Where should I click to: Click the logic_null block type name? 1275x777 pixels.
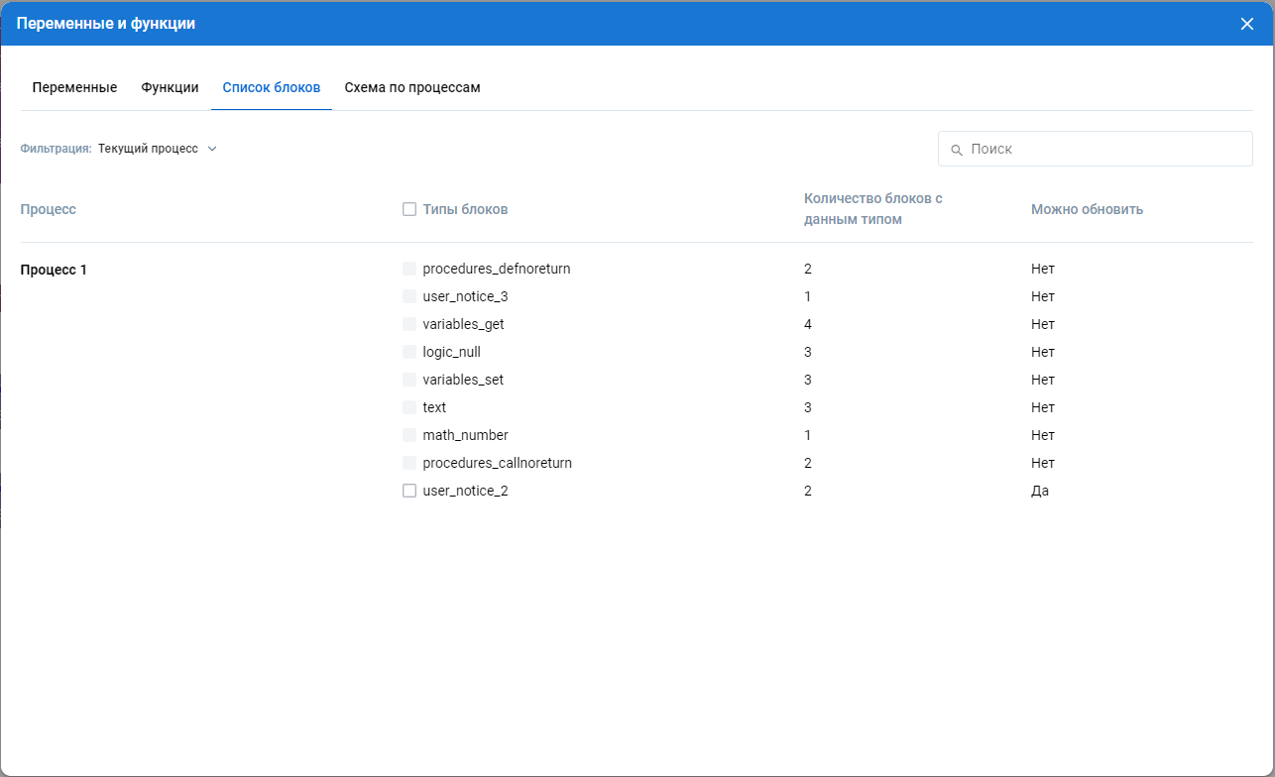[451, 352]
